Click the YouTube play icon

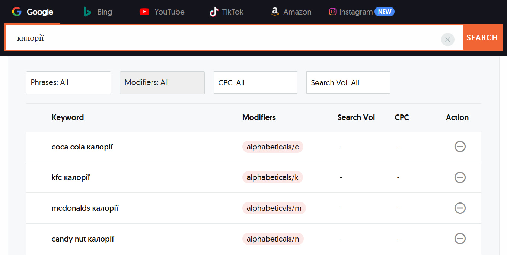(144, 12)
